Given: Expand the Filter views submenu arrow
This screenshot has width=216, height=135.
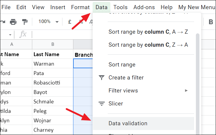Looking at the screenshot, I should (186, 91).
